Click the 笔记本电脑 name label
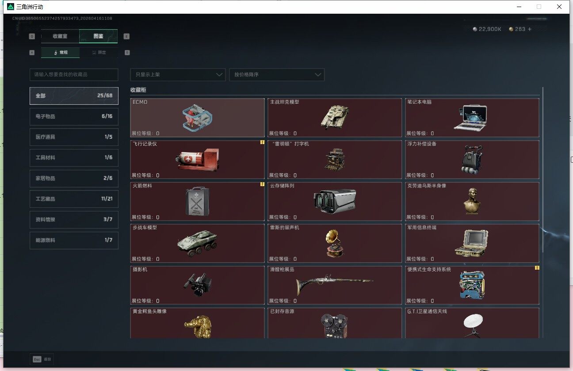This screenshot has width=573, height=371. pos(420,102)
